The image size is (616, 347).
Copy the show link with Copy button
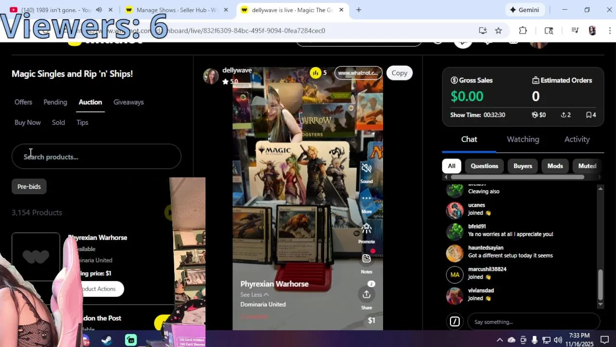tap(399, 73)
